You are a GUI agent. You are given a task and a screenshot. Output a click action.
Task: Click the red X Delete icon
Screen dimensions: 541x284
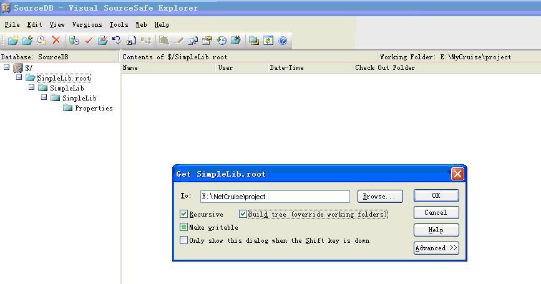56,41
